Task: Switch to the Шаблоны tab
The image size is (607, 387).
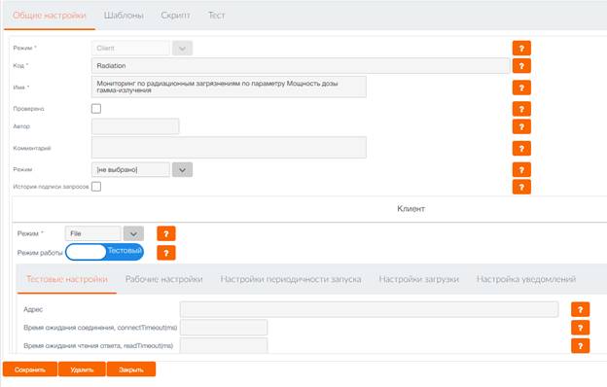Action: [124, 16]
